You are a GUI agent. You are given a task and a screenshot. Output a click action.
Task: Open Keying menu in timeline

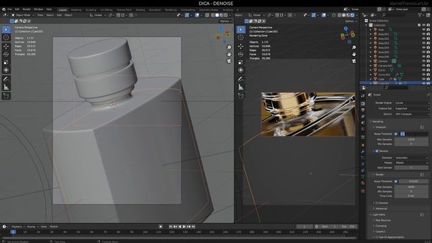coord(32,227)
